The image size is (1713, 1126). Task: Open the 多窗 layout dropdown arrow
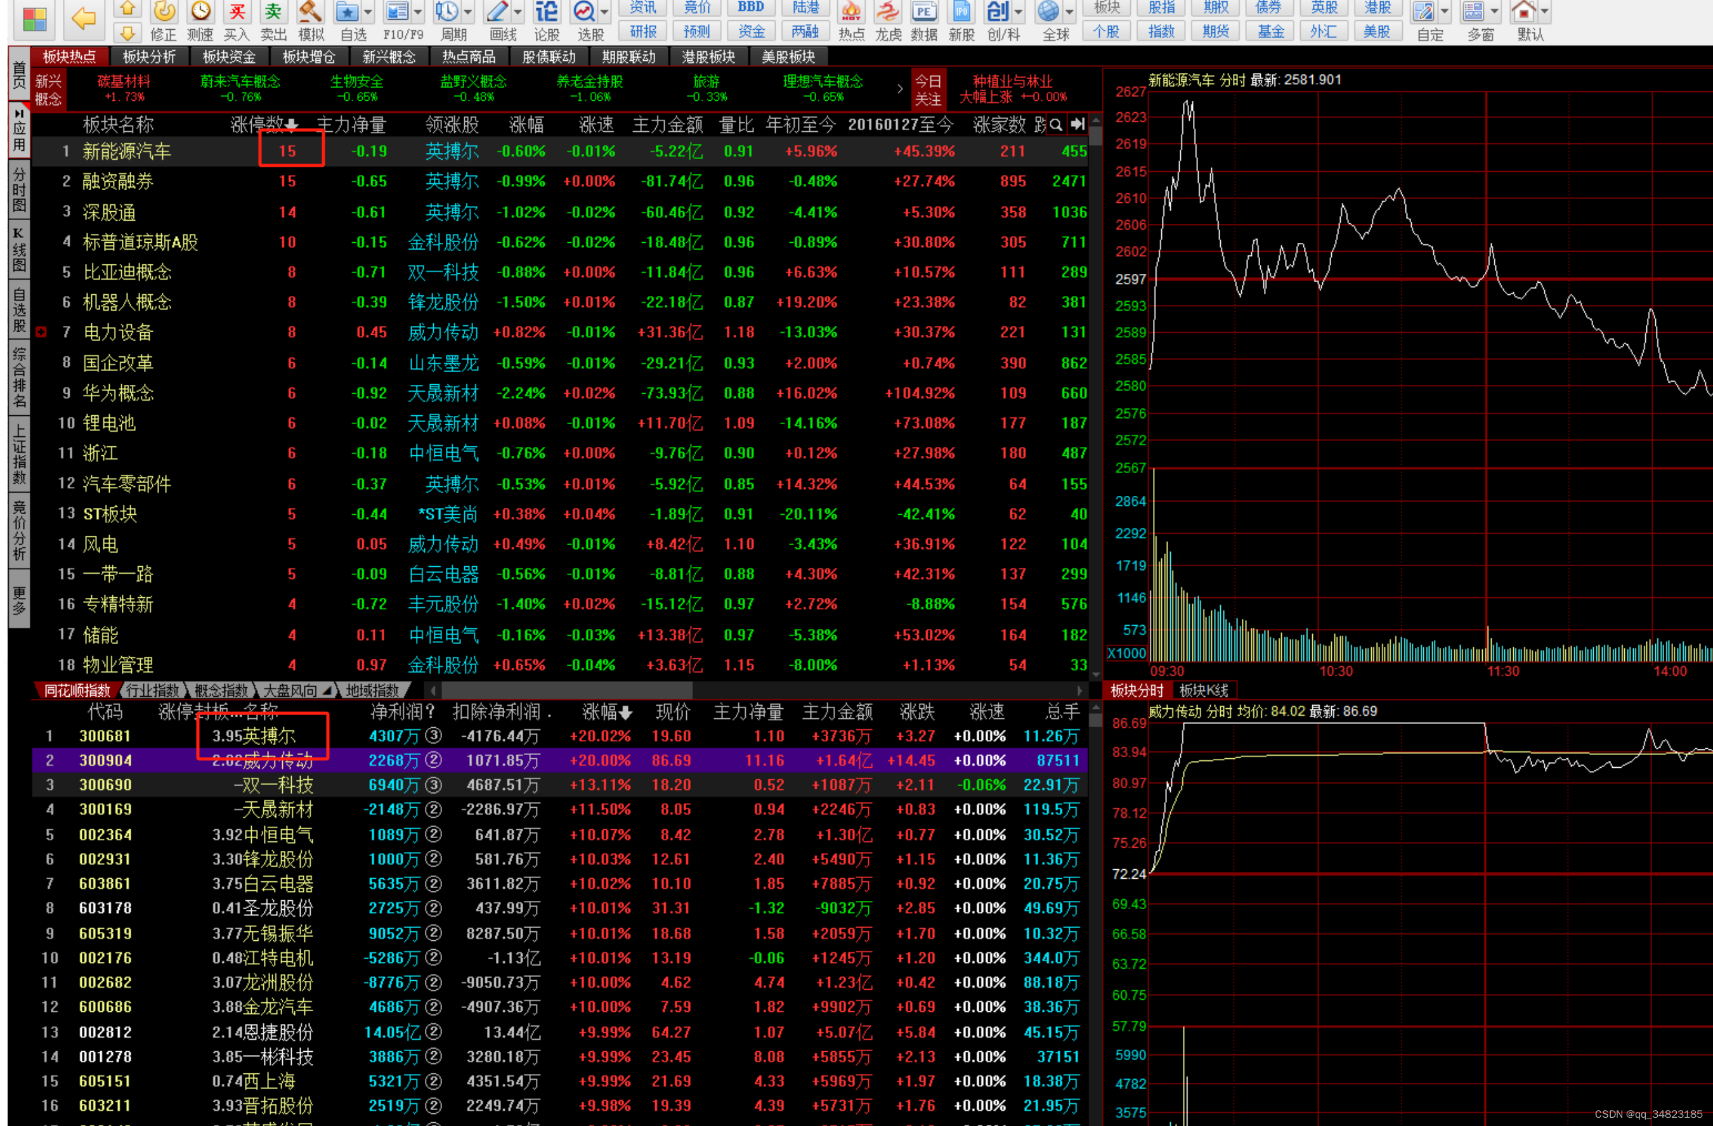coord(1495,12)
